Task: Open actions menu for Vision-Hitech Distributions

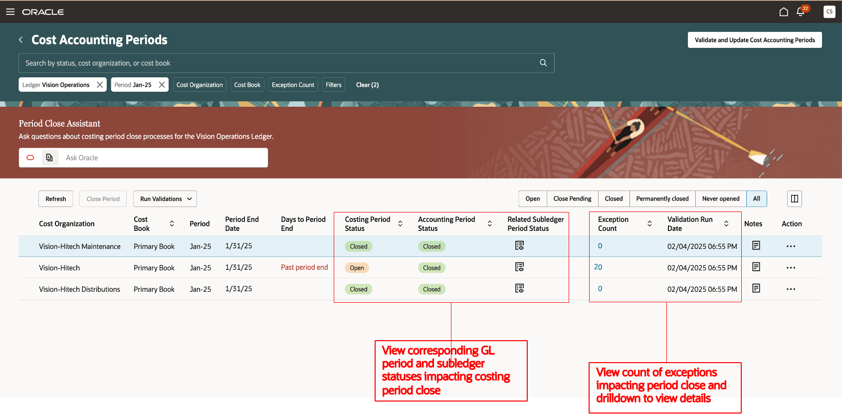Action: (791, 289)
